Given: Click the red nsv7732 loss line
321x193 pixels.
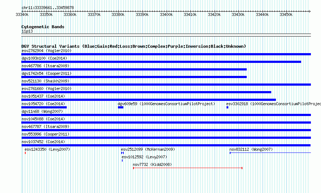Looking at the screenshot, I should (188, 168).
